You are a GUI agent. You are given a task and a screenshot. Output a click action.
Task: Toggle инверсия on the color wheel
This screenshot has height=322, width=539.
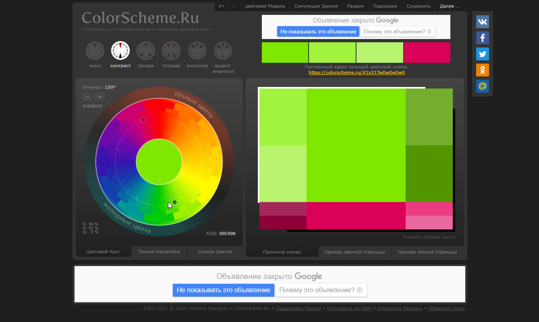click(x=92, y=105)
